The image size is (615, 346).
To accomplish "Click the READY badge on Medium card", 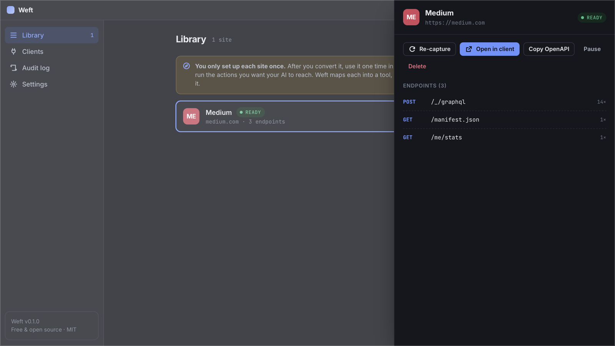I will (x=250, y=112).
